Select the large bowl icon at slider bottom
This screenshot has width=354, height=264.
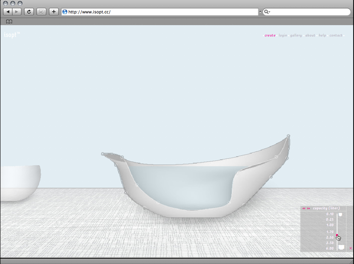pos(341,247)
